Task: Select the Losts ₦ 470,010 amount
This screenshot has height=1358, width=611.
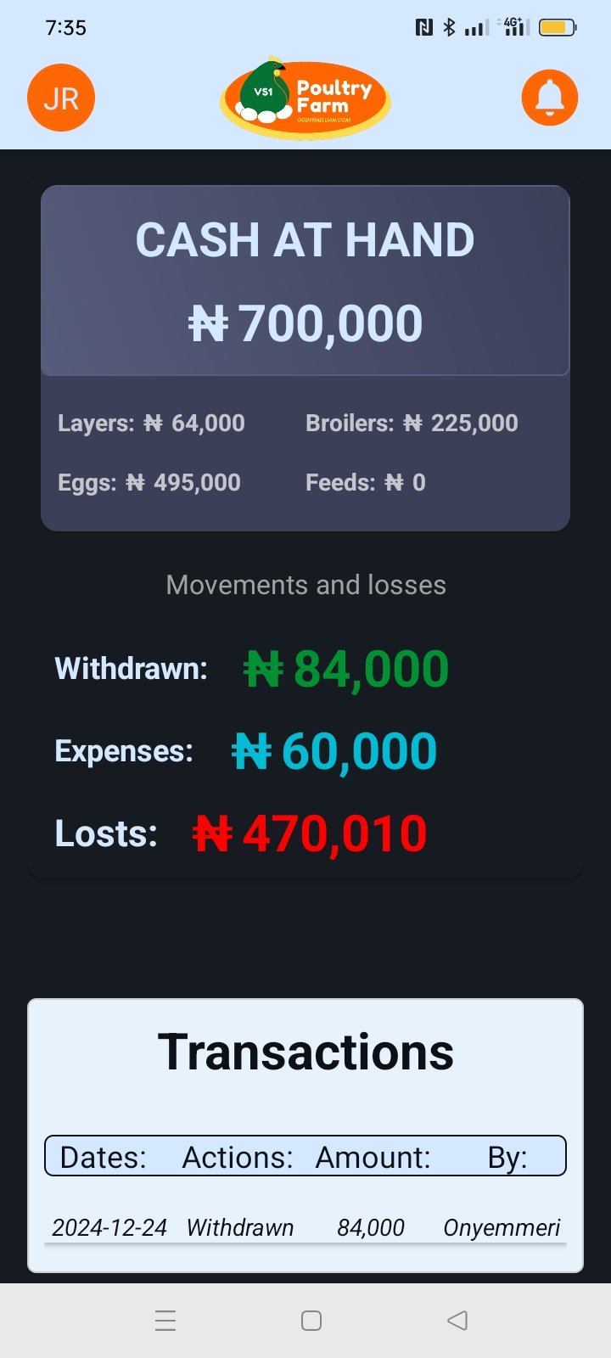Action: 310,833
